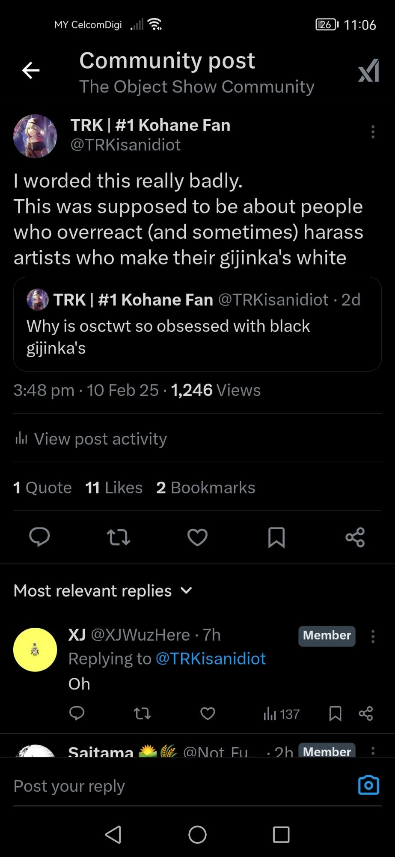
Task: Share TRK's post via the share icon
Action: [x=354, y=538]
